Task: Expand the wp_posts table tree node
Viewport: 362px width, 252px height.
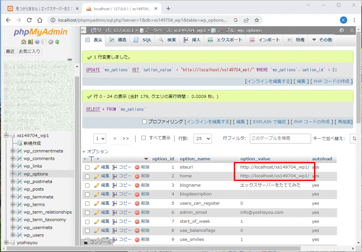Action: [13, 189]
